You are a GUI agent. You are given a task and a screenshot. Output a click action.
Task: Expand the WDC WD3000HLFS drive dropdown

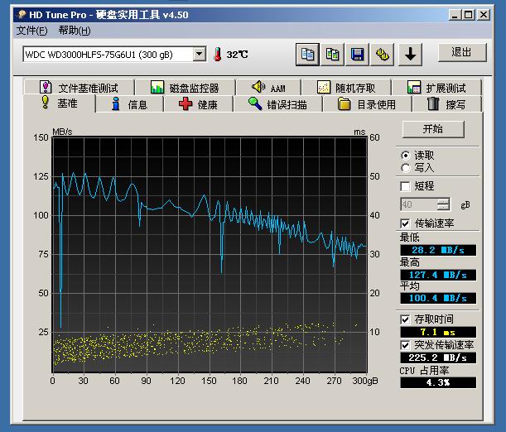(199, 55)
